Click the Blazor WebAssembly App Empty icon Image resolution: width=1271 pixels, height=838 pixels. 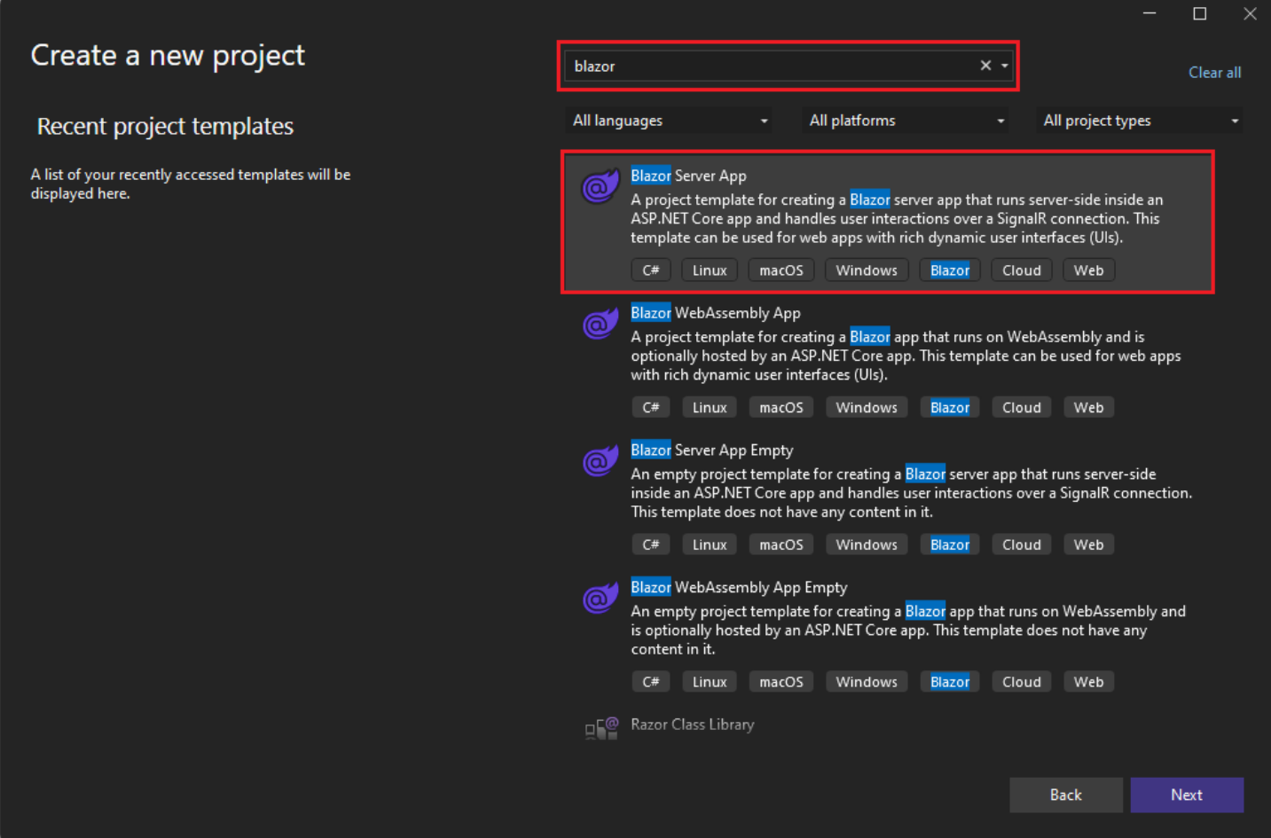(600, 598)
